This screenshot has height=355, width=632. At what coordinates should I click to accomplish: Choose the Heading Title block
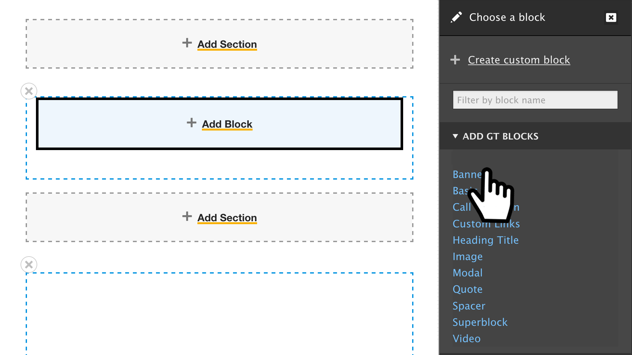pos(486,240)
